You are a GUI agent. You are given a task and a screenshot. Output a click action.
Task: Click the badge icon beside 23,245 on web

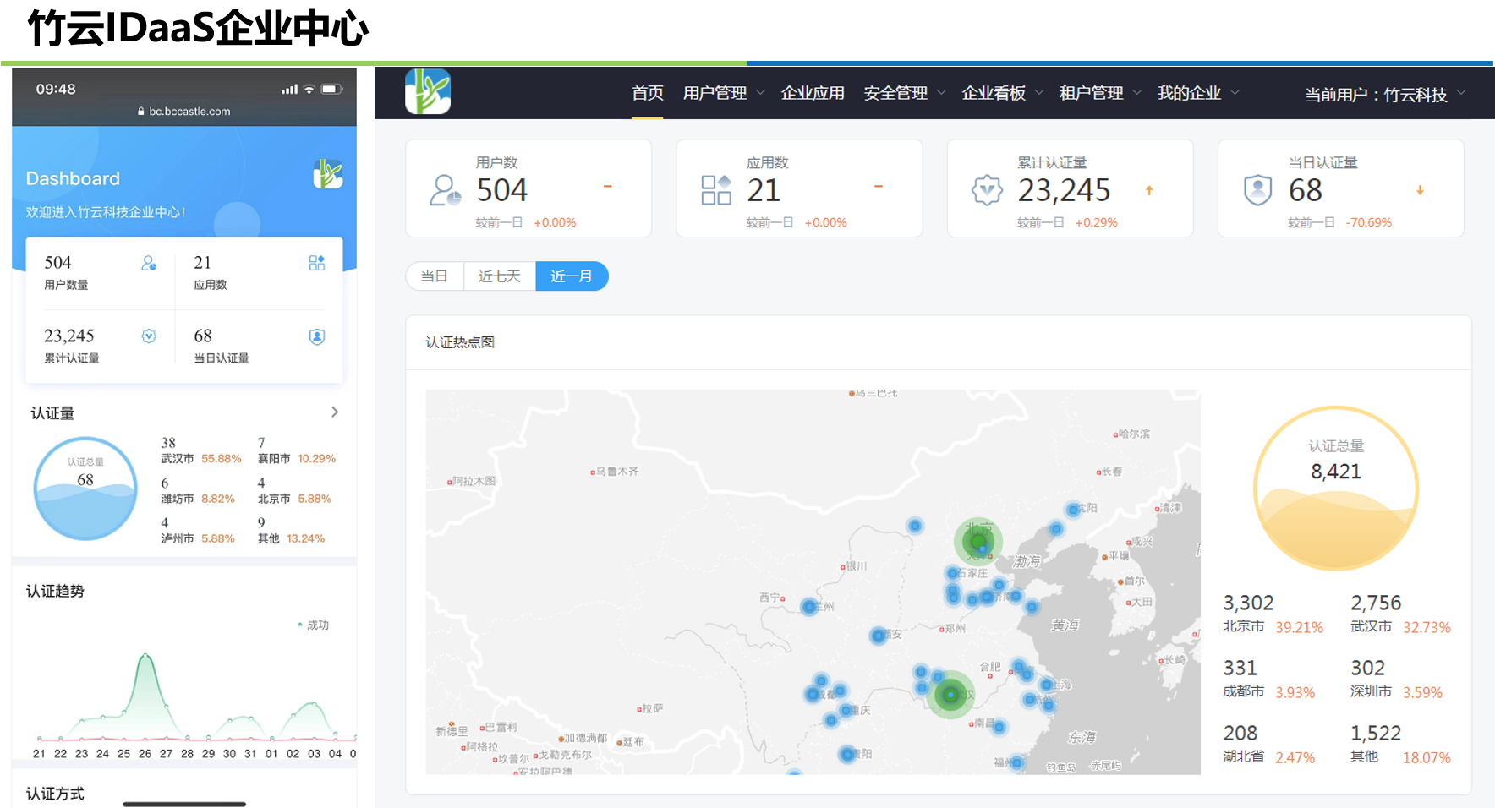(x=987, y=190)
